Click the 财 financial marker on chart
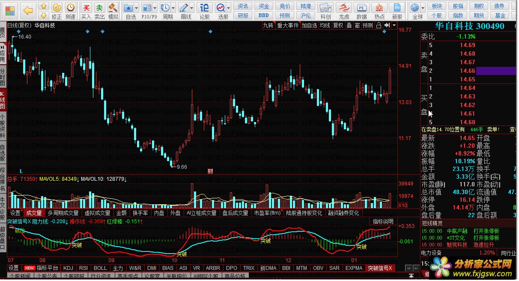This screenshot has width=519, height=281. pyautogui.click(x=210, y=171)
